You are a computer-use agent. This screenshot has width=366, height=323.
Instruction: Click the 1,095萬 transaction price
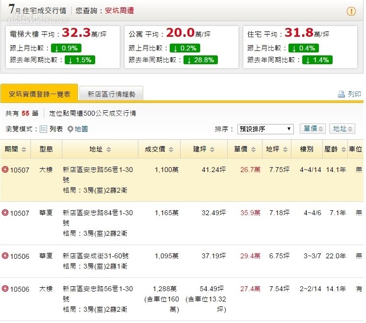point(167,256)
